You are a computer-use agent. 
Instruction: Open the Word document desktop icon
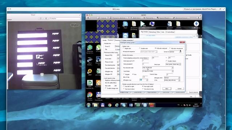170,24
